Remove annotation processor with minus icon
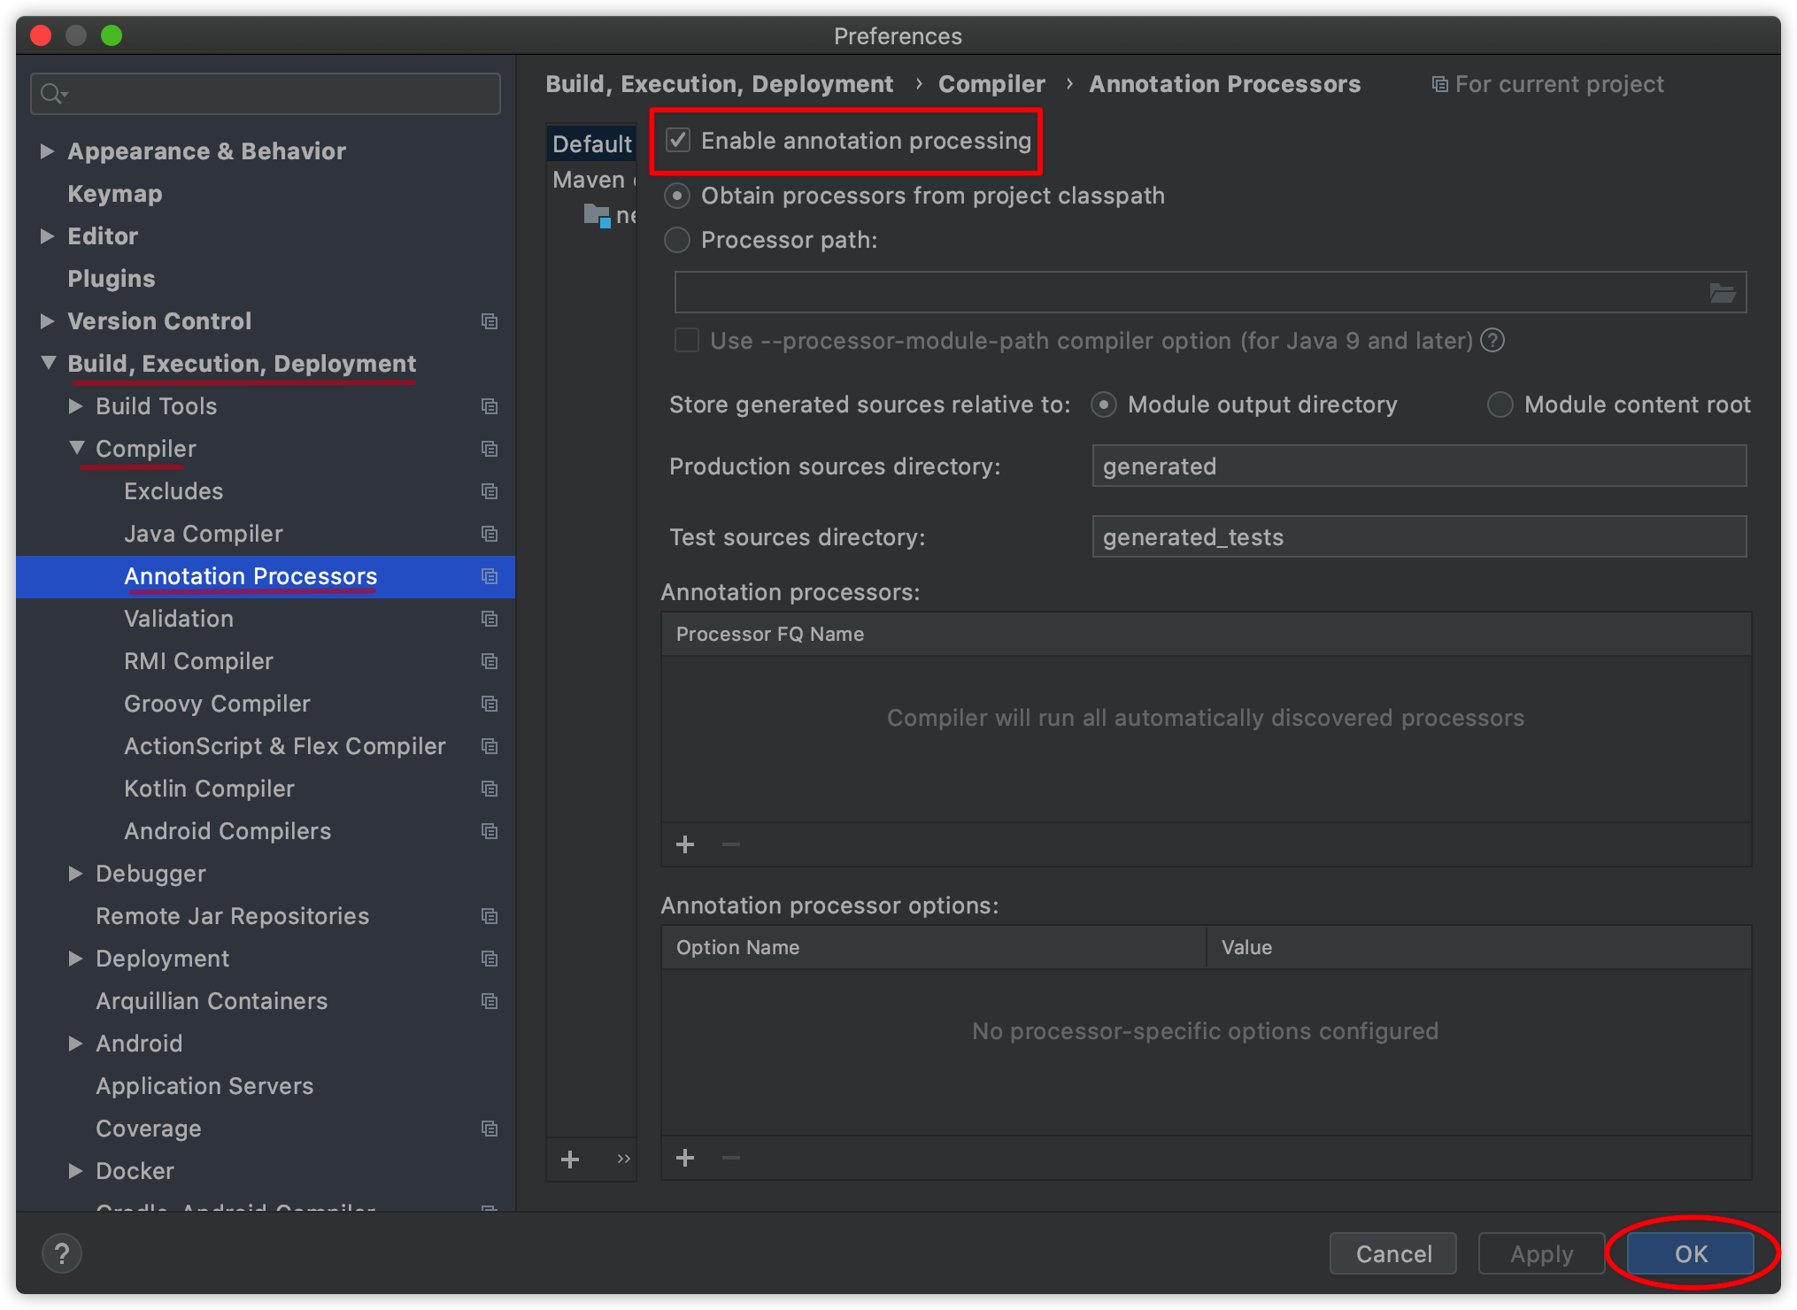 (731, 844)
